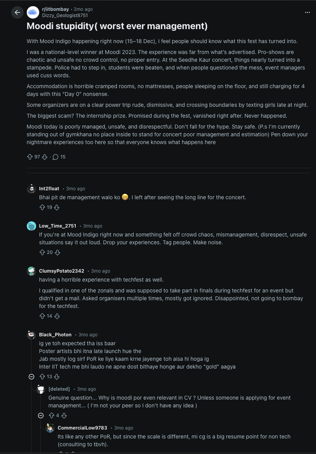Viewport: 316px width, 454px height.
Task: Upvote Int2float's comment
Action: click(42, 207)
